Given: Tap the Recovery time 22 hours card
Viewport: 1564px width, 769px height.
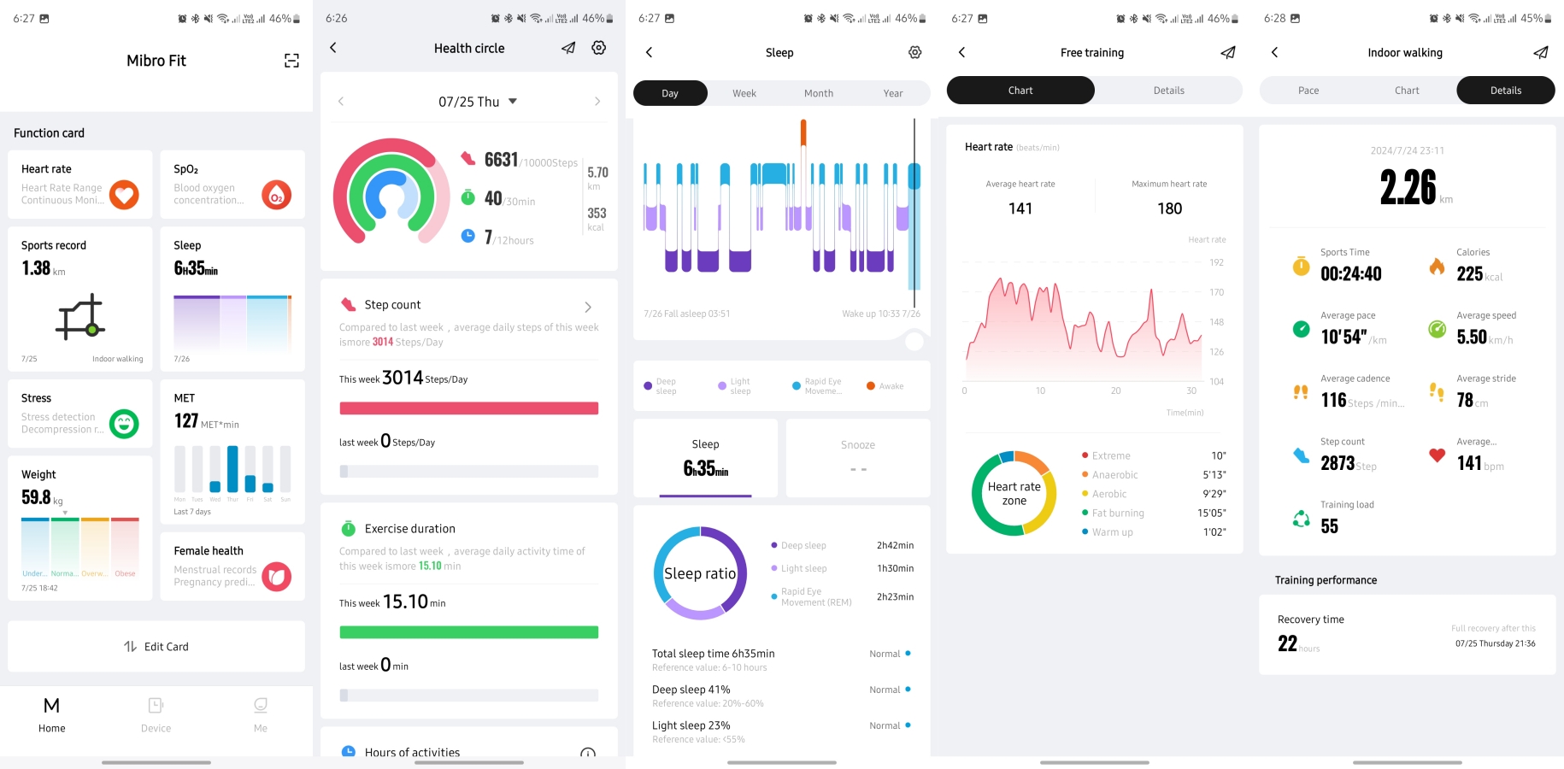Looking at the screenshot, I should [1407, 635].
